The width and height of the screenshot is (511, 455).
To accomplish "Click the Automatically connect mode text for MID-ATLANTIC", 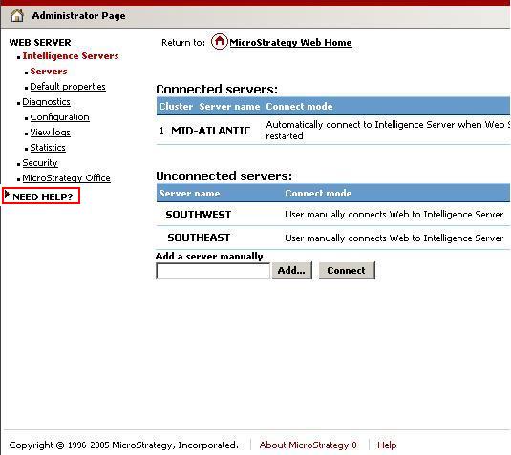I will click(388, 130).
